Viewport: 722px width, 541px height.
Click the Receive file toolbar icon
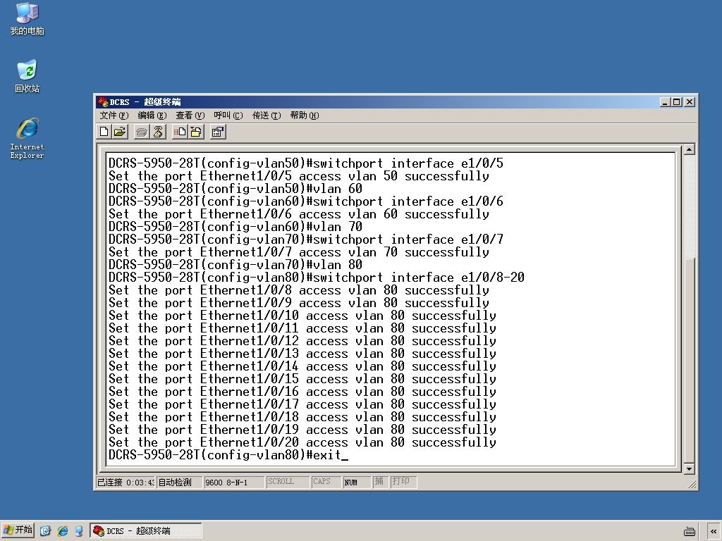coord(196,132)
